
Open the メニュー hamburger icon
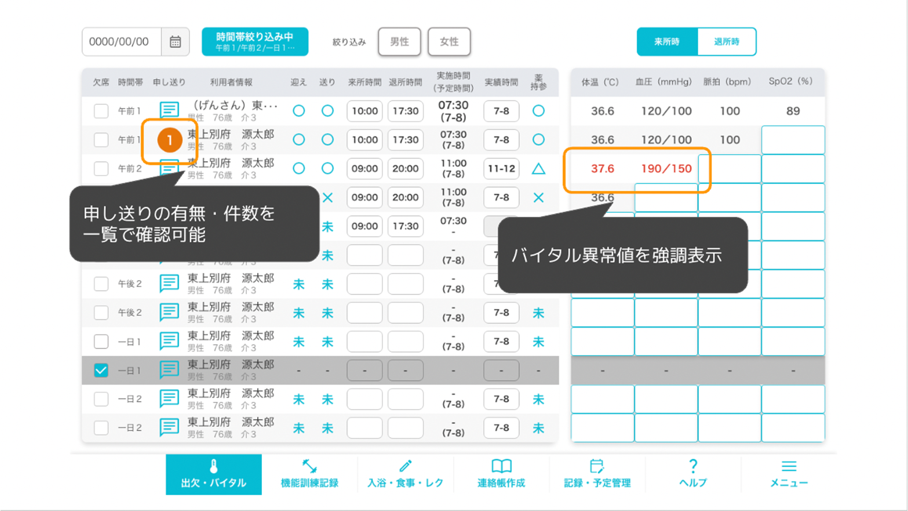[788, 467]
